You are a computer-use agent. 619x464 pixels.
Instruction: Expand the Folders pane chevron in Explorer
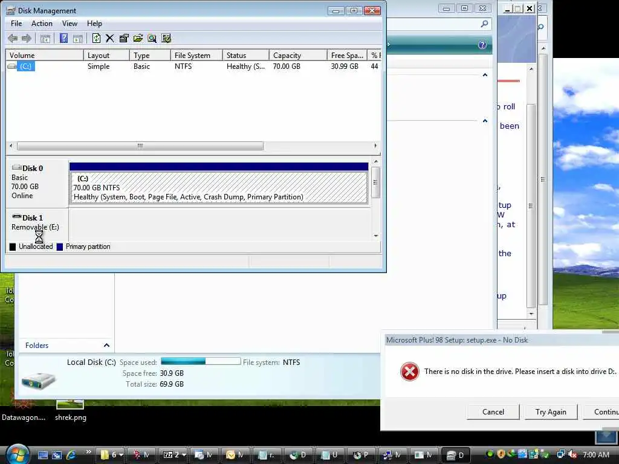pos(106,345)
